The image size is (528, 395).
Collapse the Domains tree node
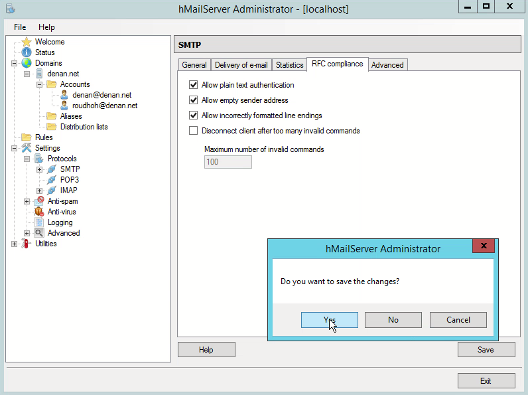coord(14,63)
